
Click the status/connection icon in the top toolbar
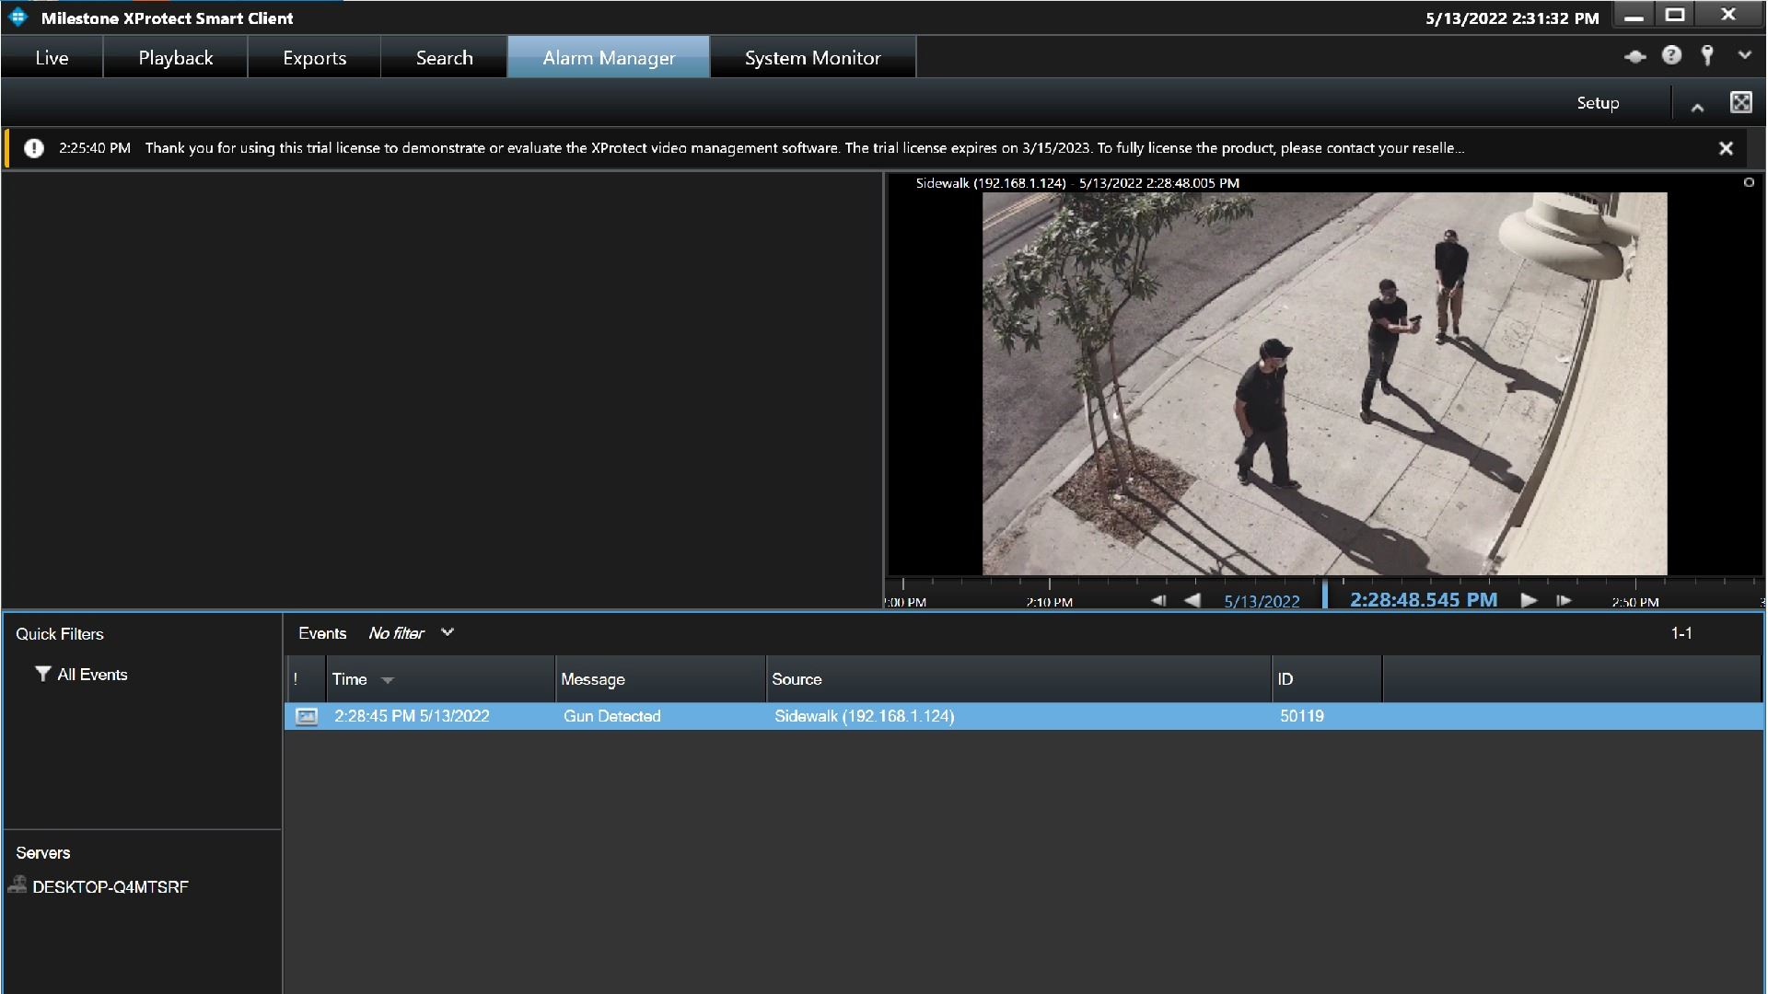(x=1634, y=56)
